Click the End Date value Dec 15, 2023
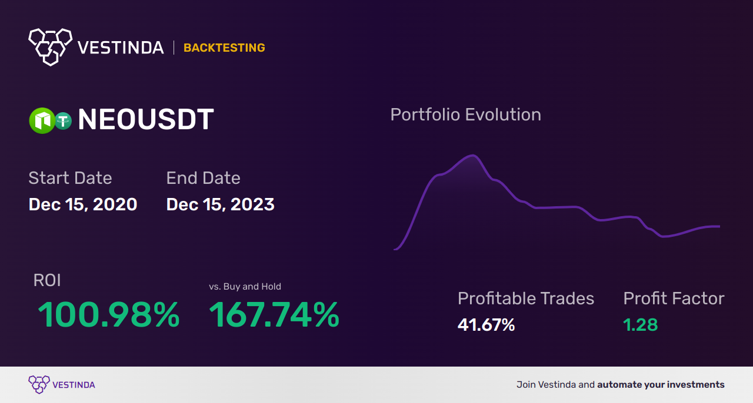The image size is (753, 403). point(220,204)
